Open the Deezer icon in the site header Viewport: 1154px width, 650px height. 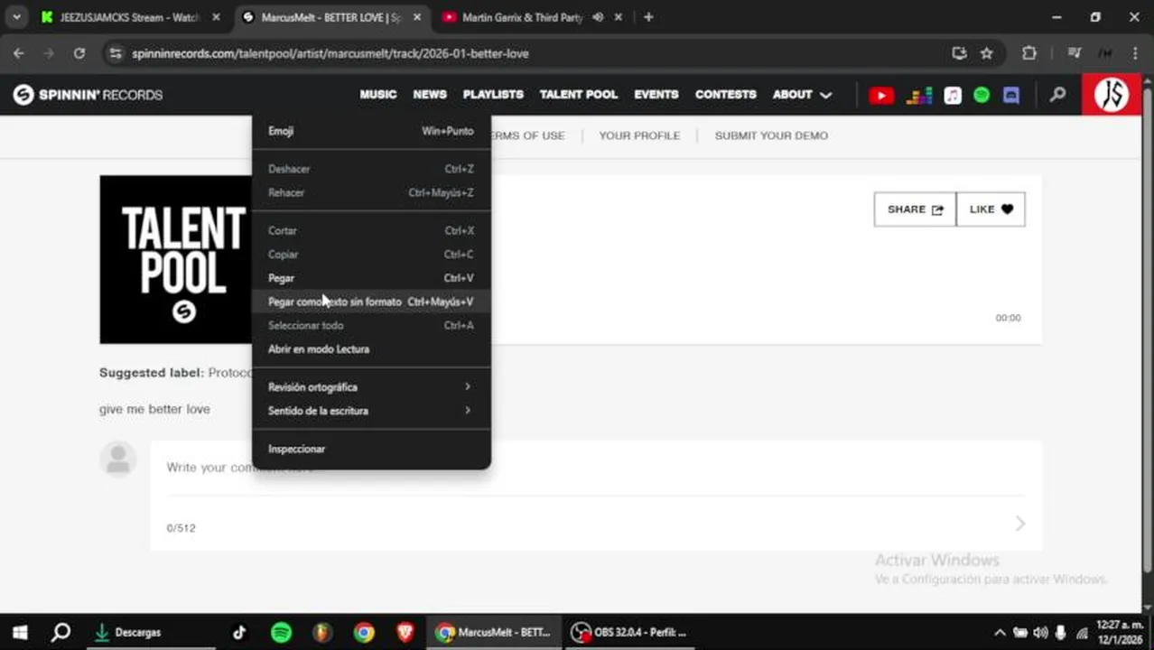pos(919,95)
